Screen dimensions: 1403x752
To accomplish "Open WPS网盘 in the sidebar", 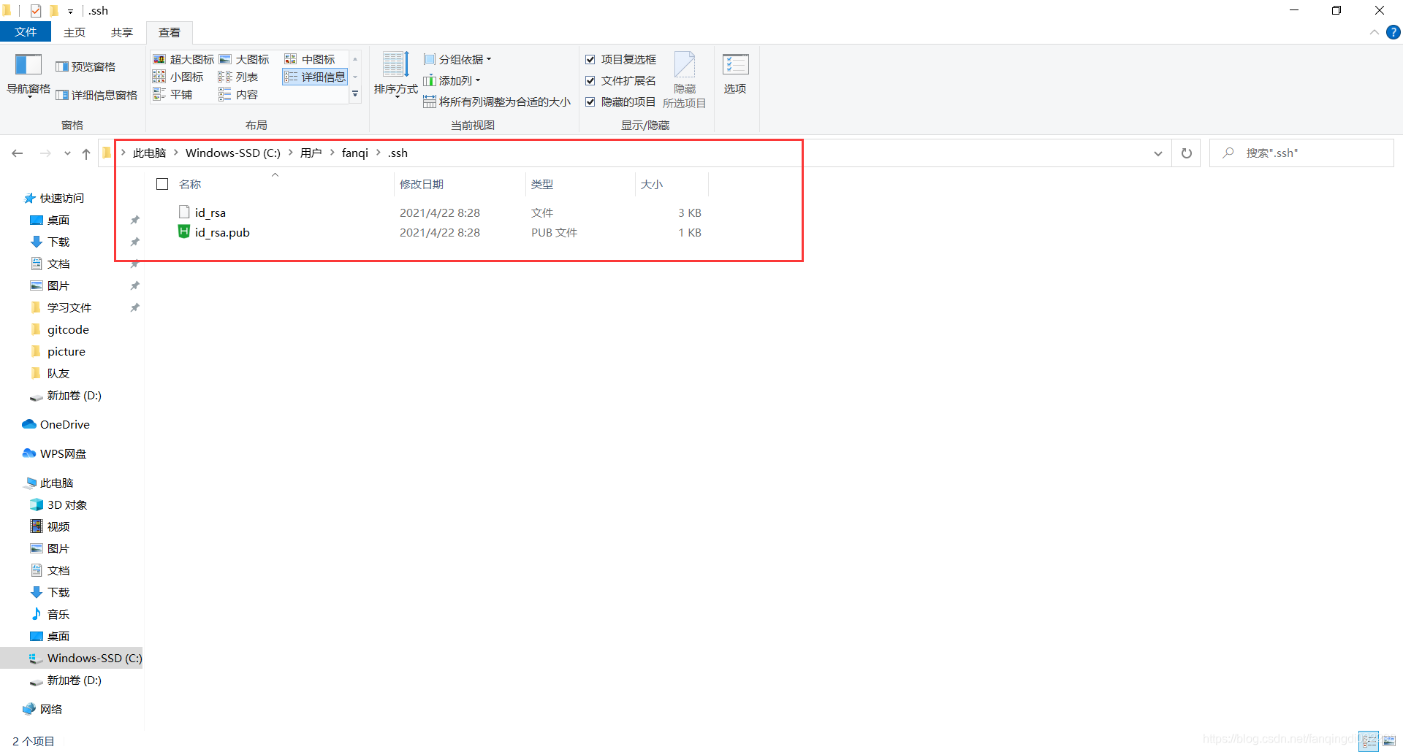I will (x=55, y=453).
